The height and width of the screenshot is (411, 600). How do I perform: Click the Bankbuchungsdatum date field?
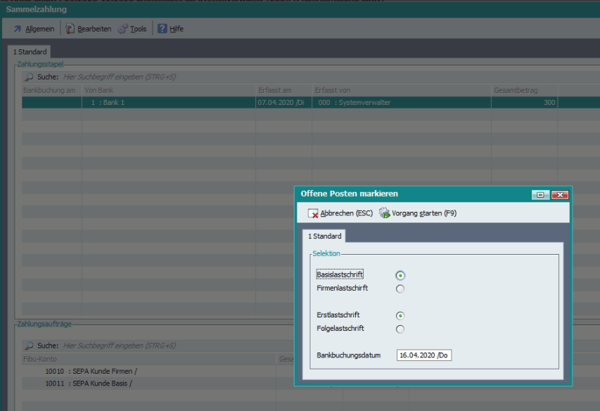[424, 355]
